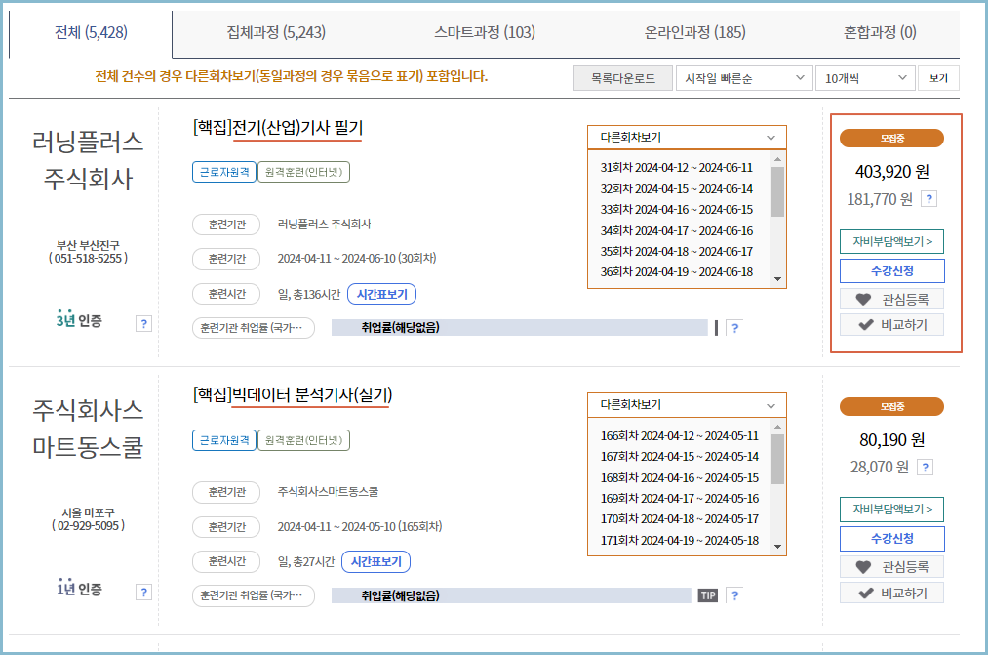Click the help icon after the second course's 취업률 bar

(732, 594)
